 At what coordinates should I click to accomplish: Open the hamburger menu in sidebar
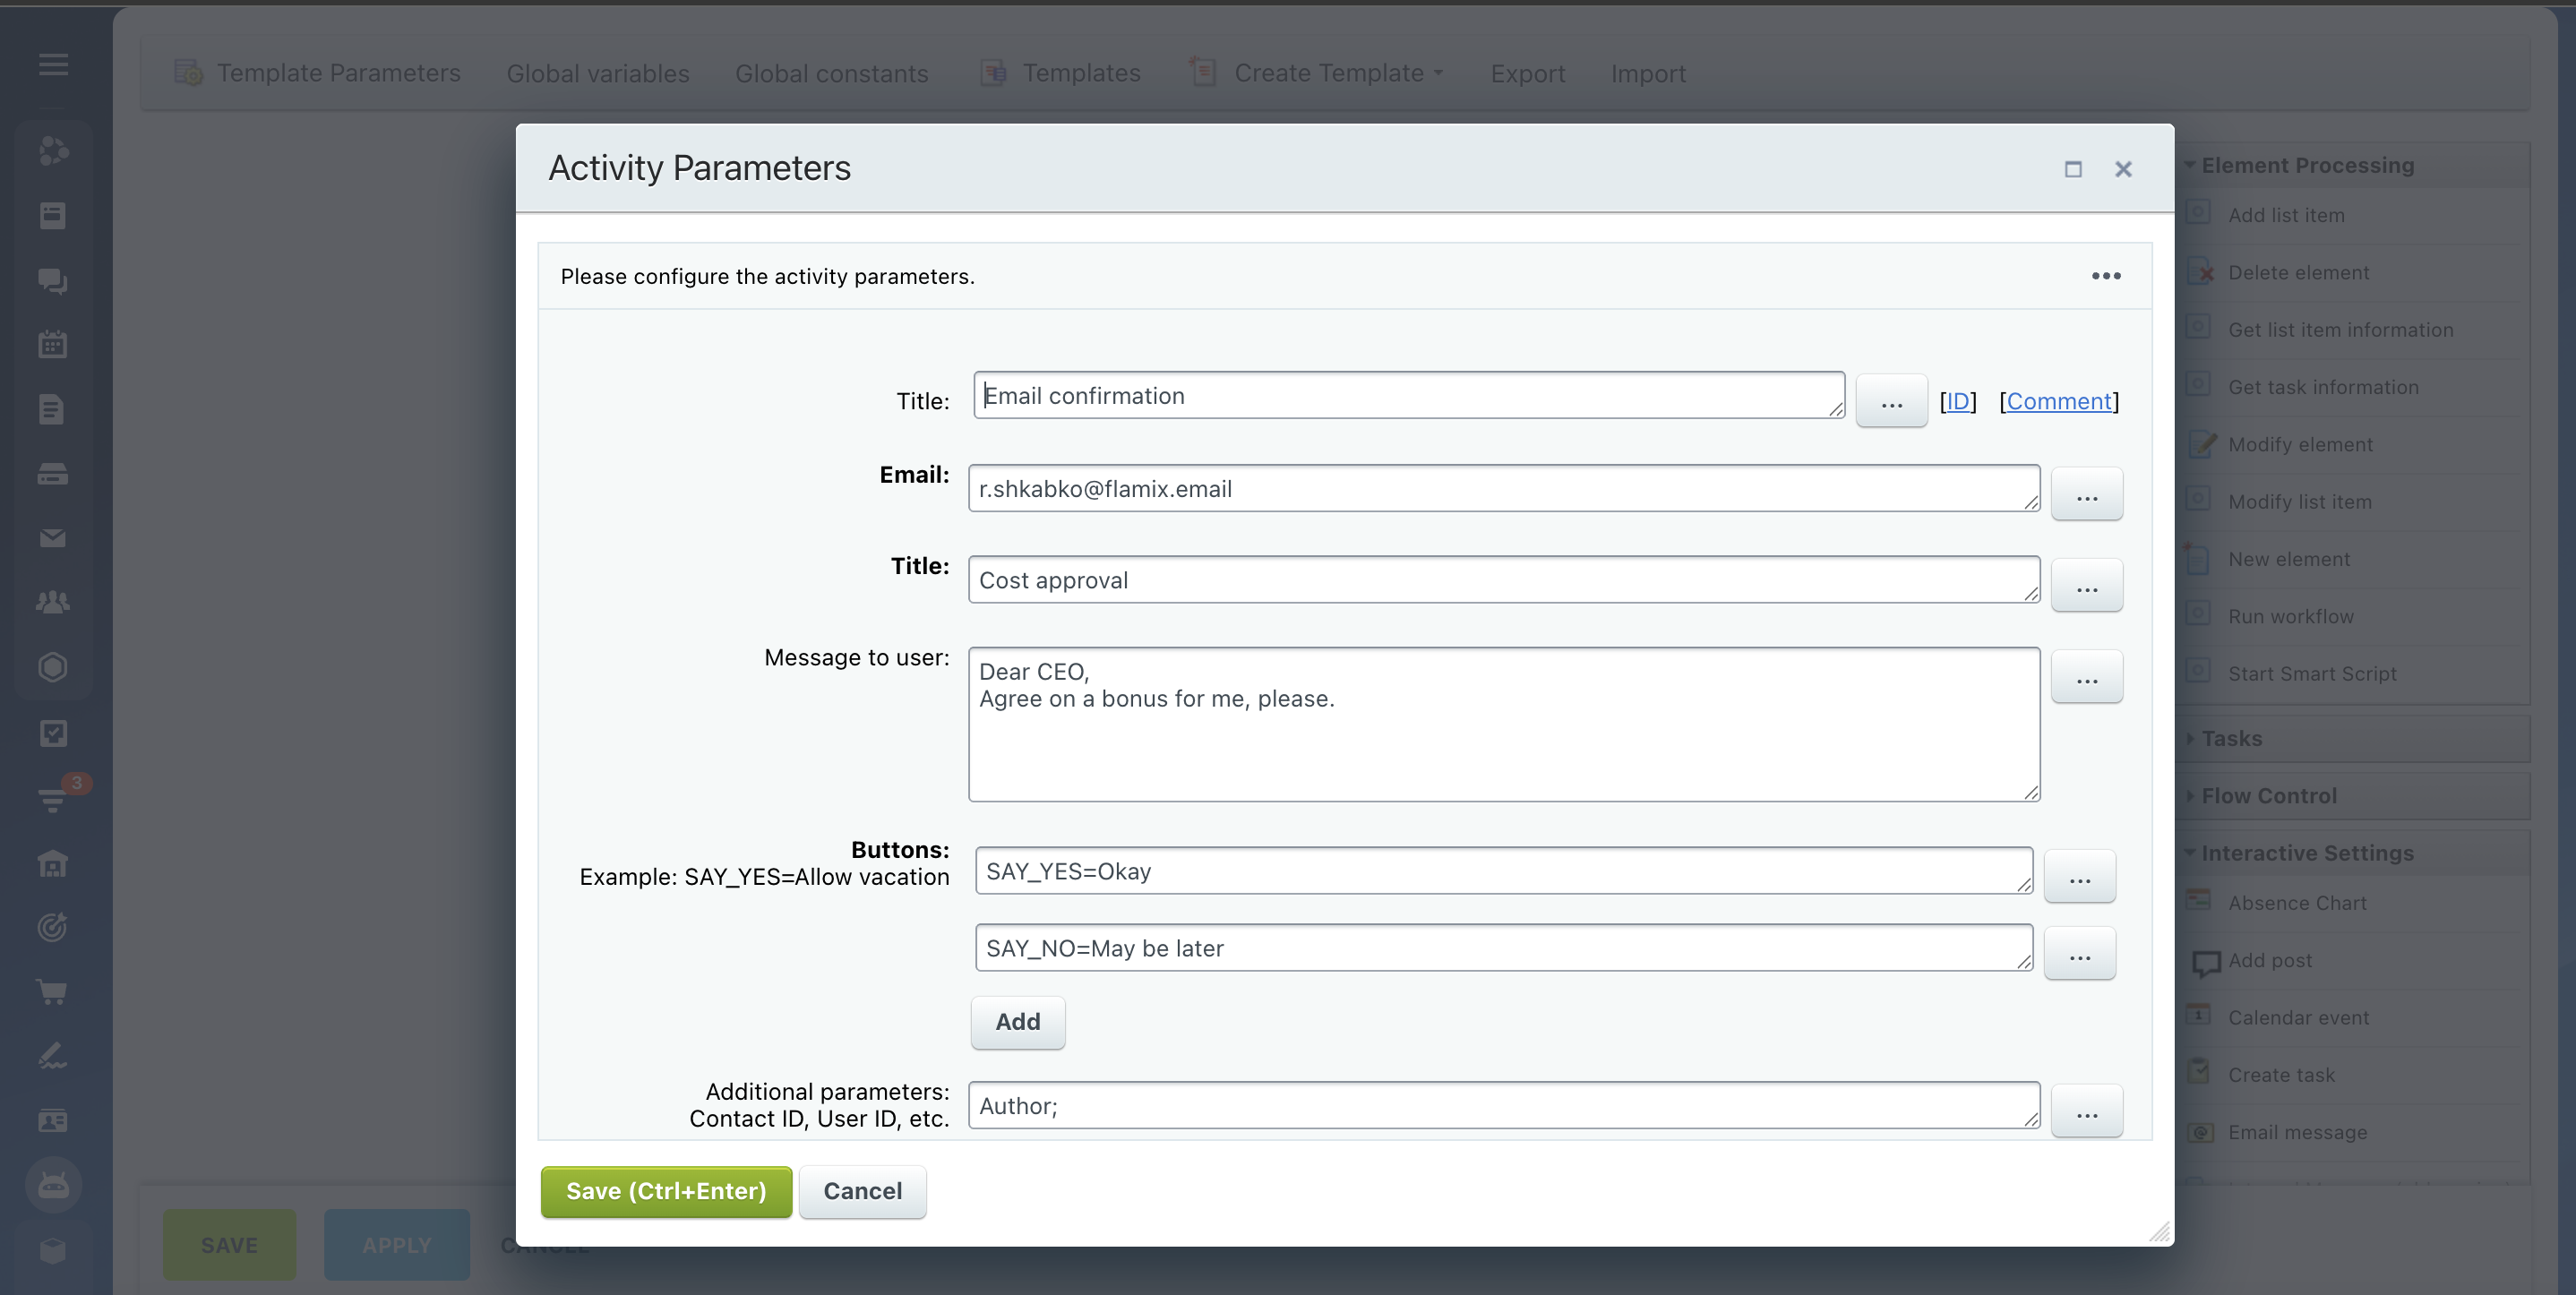point(53,65)
